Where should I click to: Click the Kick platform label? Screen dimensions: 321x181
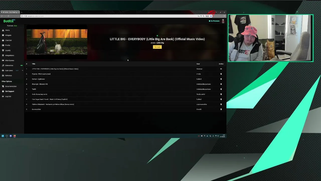coord(15,26)
